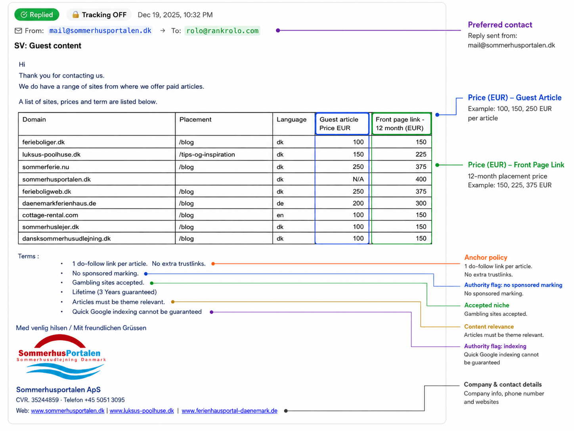
Task: Click the Accepted niche annotation heading
Action: 486,305
